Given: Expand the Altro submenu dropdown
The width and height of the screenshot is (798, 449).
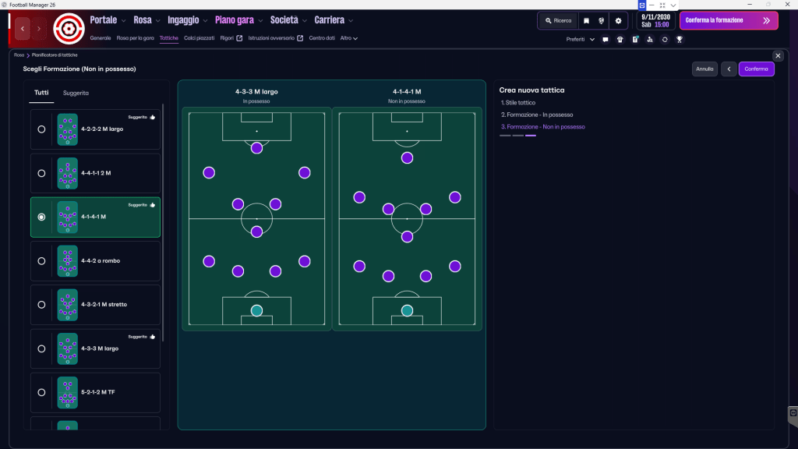Looking at the screenshot, I should click(x=349, y=38).
